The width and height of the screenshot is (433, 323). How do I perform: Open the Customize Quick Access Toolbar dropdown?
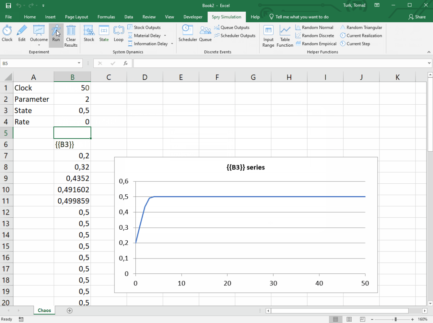[43, 5]
